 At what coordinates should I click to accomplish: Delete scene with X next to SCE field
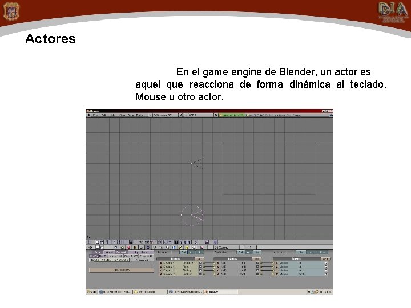(216, 115)
